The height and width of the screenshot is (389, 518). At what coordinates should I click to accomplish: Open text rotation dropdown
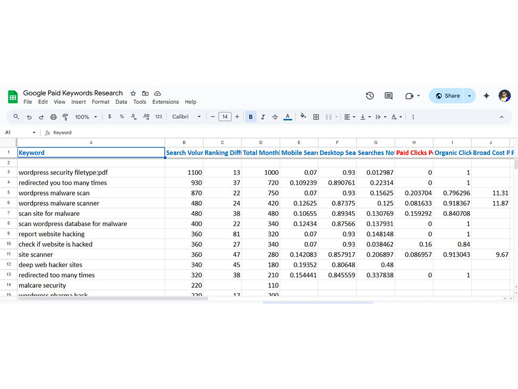pos(396,117)
